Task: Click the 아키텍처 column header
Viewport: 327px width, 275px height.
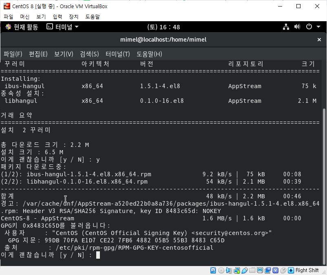Action: [95, 64]
